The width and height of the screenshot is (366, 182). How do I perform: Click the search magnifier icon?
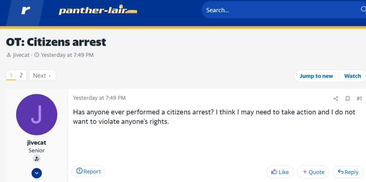tap(363, 10)
